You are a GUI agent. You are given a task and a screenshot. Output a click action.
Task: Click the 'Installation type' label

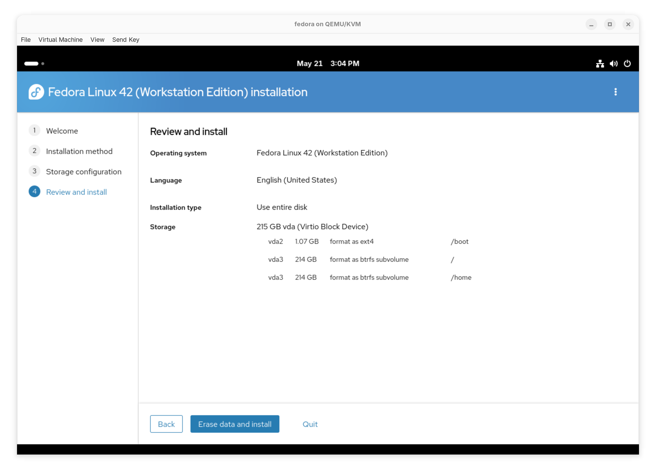[x=175, y=207]
